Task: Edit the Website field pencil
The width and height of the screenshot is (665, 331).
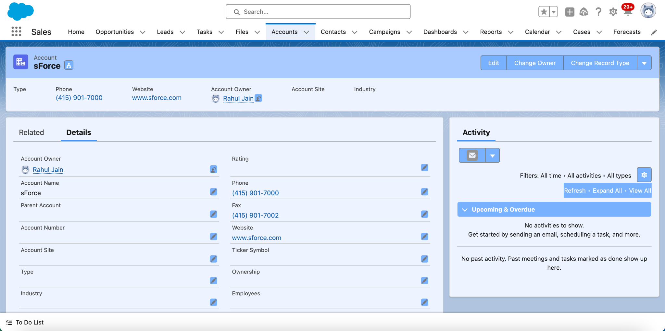Action: point(424,237)
